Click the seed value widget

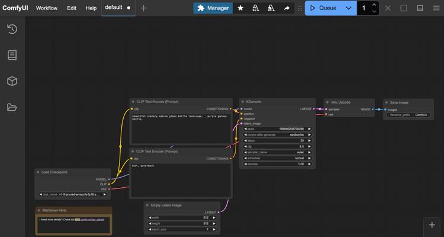278,129
